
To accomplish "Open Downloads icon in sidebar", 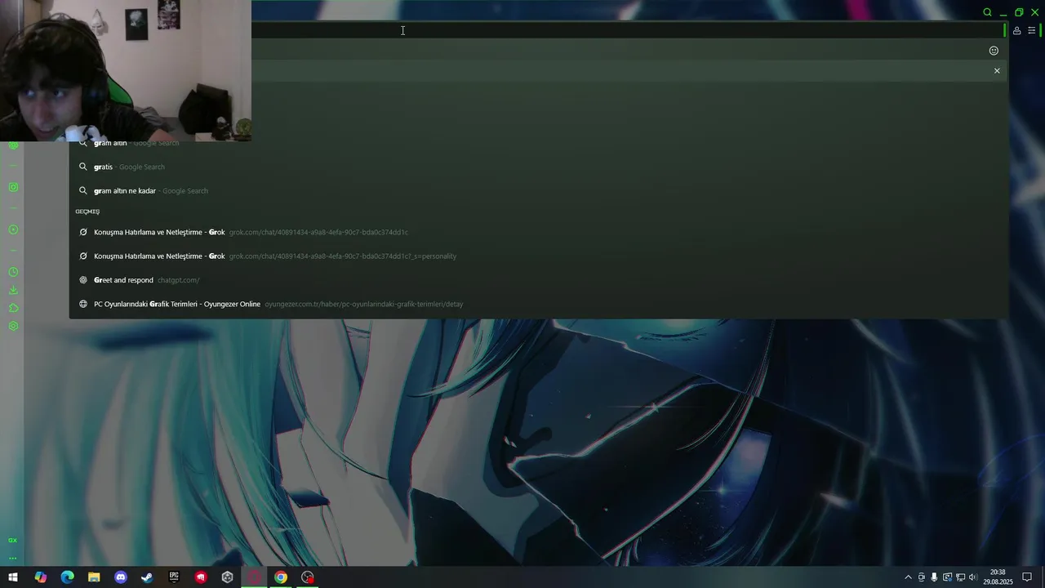I will point(13,290).
